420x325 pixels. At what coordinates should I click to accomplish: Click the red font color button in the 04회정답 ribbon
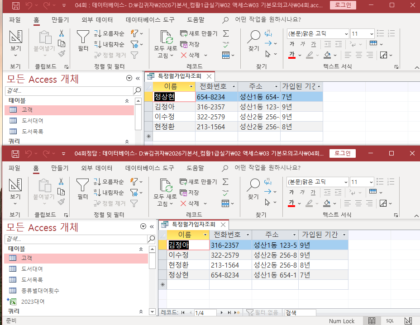[292, 203]
